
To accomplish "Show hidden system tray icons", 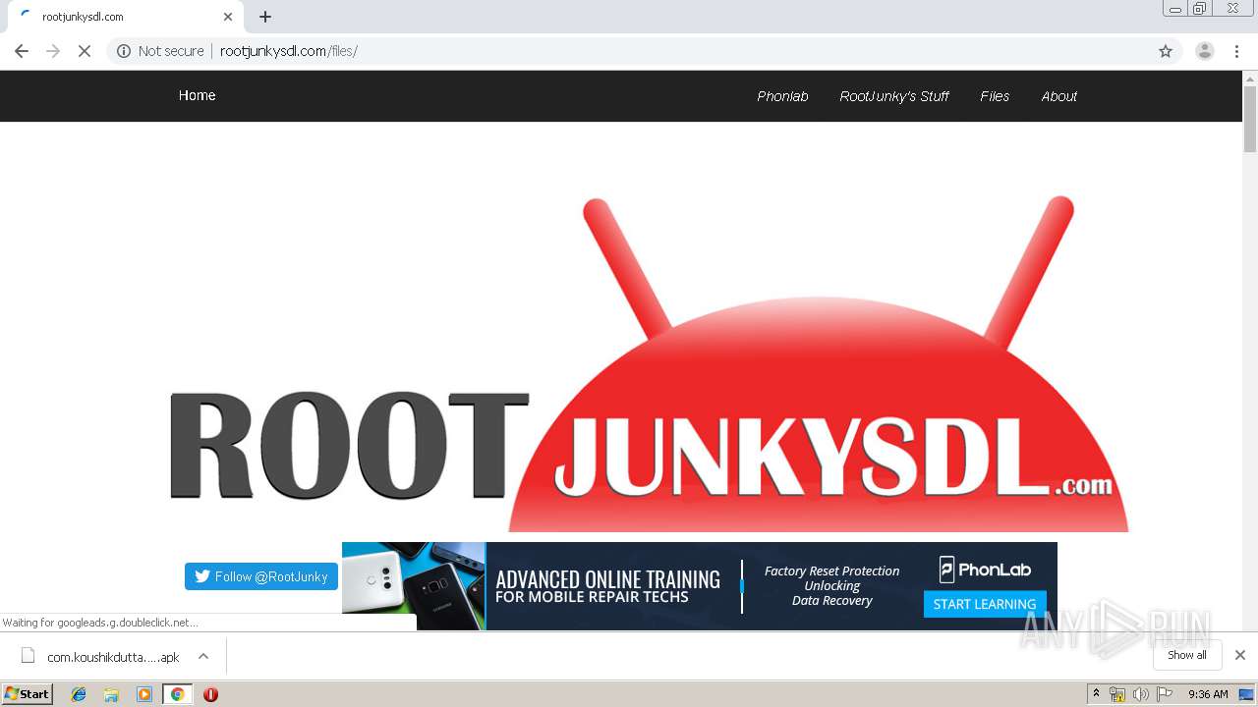I will [x=1096, y=694].
